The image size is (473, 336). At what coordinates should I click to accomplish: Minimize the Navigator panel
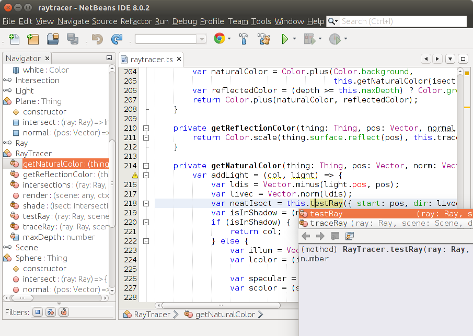pos(109,58)
